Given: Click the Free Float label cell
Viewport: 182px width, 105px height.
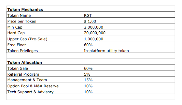Looking at the screenshot, I should point(45,44).
